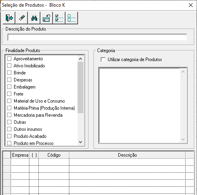Screen dimensions: 197x195
Task: Check the Outras checkbox
Action: 9,122
